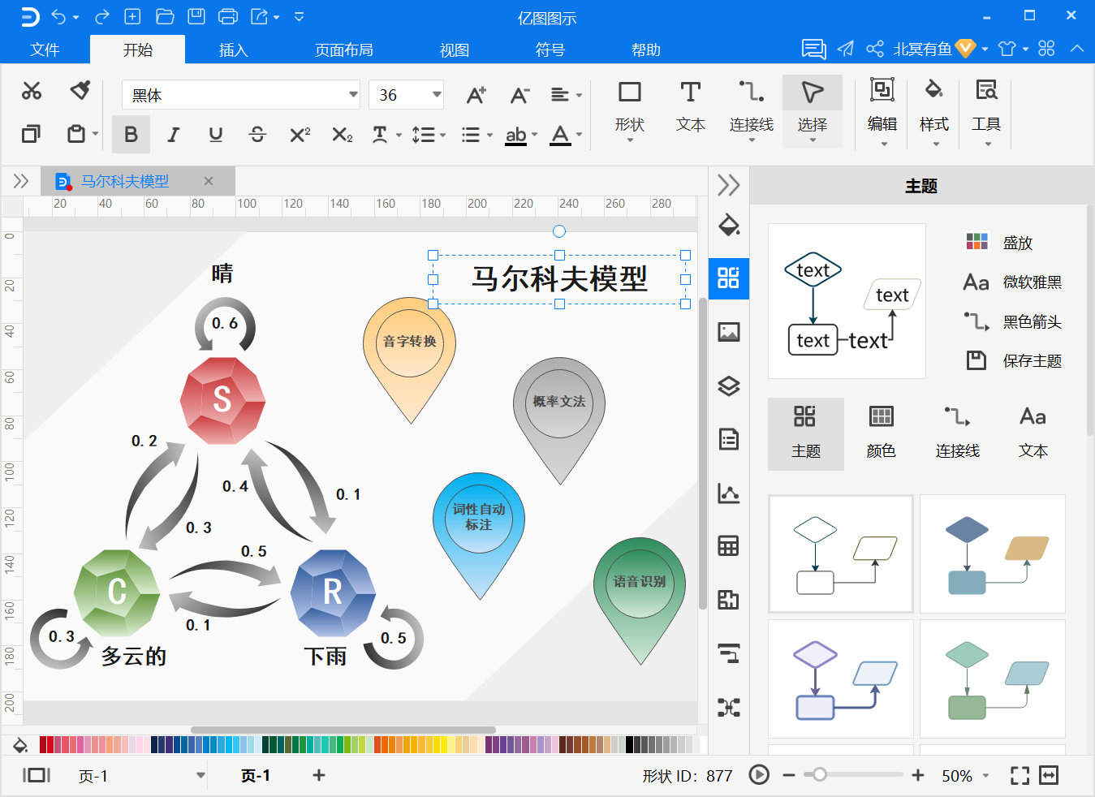Toggle Strikethrough formatting
This screenshot has width=1095, height=797.
click(257, 135)
